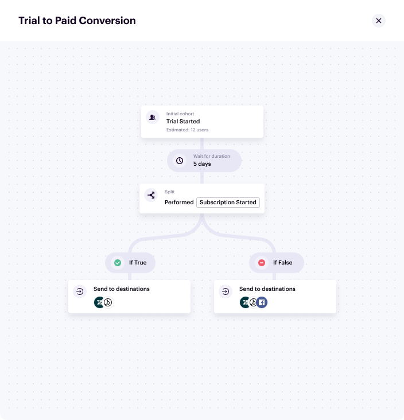The height and width of the screenshot is (420, 404).
Task: Click the clock icon in Wait step
Action: (180, 161)
